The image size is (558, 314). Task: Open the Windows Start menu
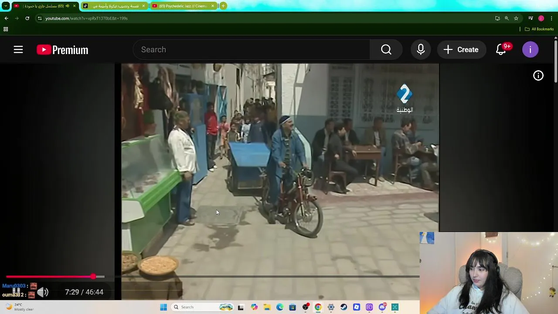coord(163,307)
